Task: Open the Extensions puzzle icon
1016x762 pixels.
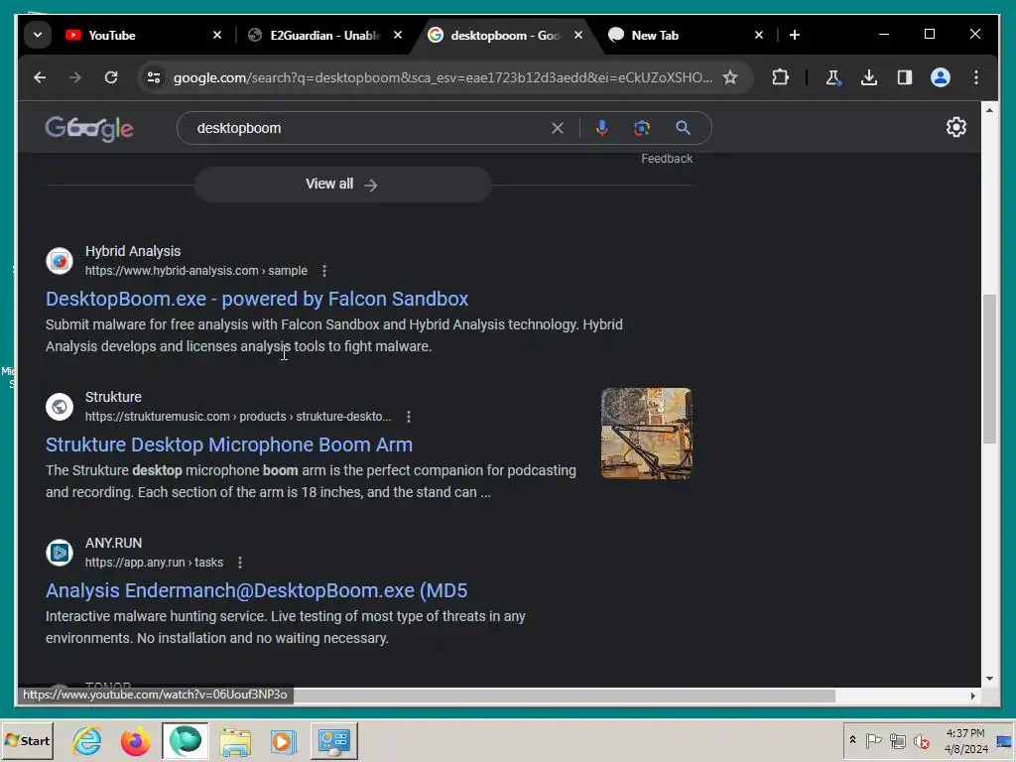Action: point(780,77)
